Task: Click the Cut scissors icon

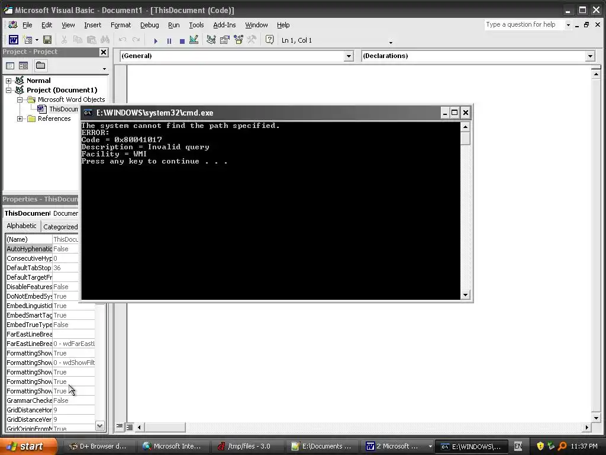Action: click(64, 40)
